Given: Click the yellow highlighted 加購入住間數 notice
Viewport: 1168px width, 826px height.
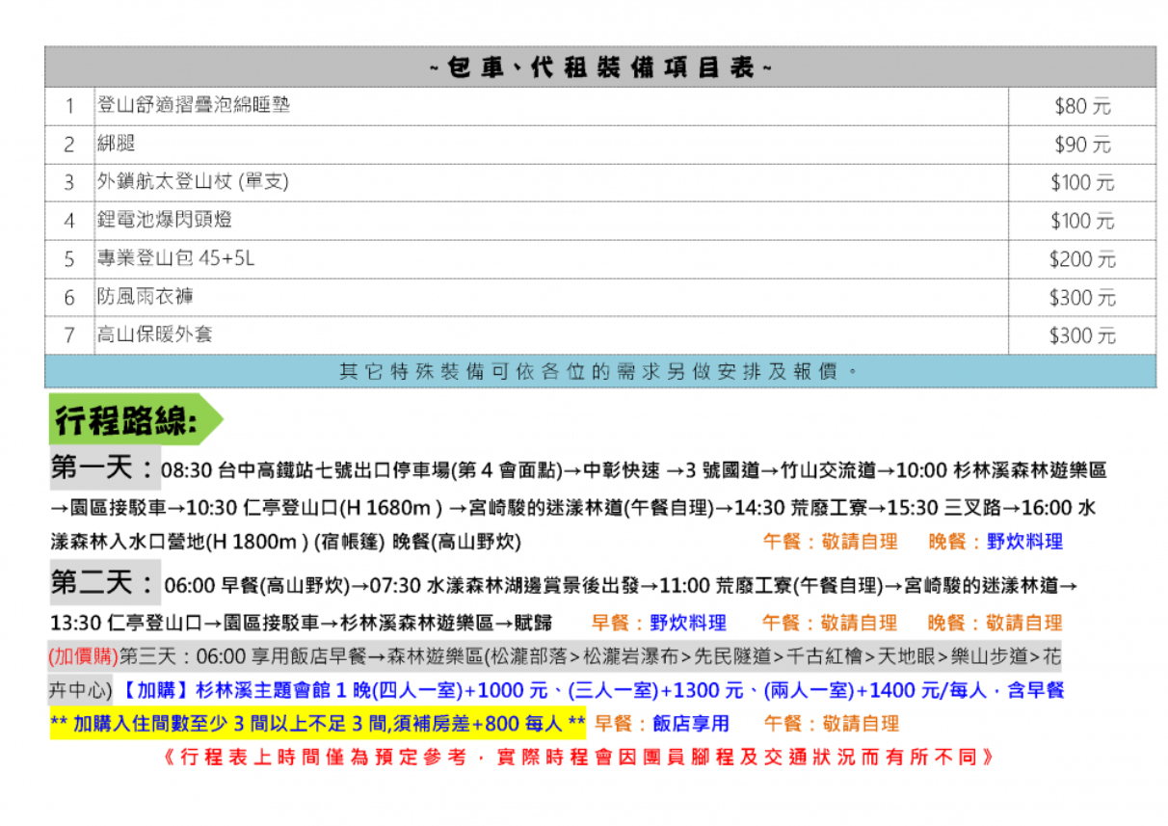Looking at the screenshot, I should pyautogui.click(x=317, y=724).
